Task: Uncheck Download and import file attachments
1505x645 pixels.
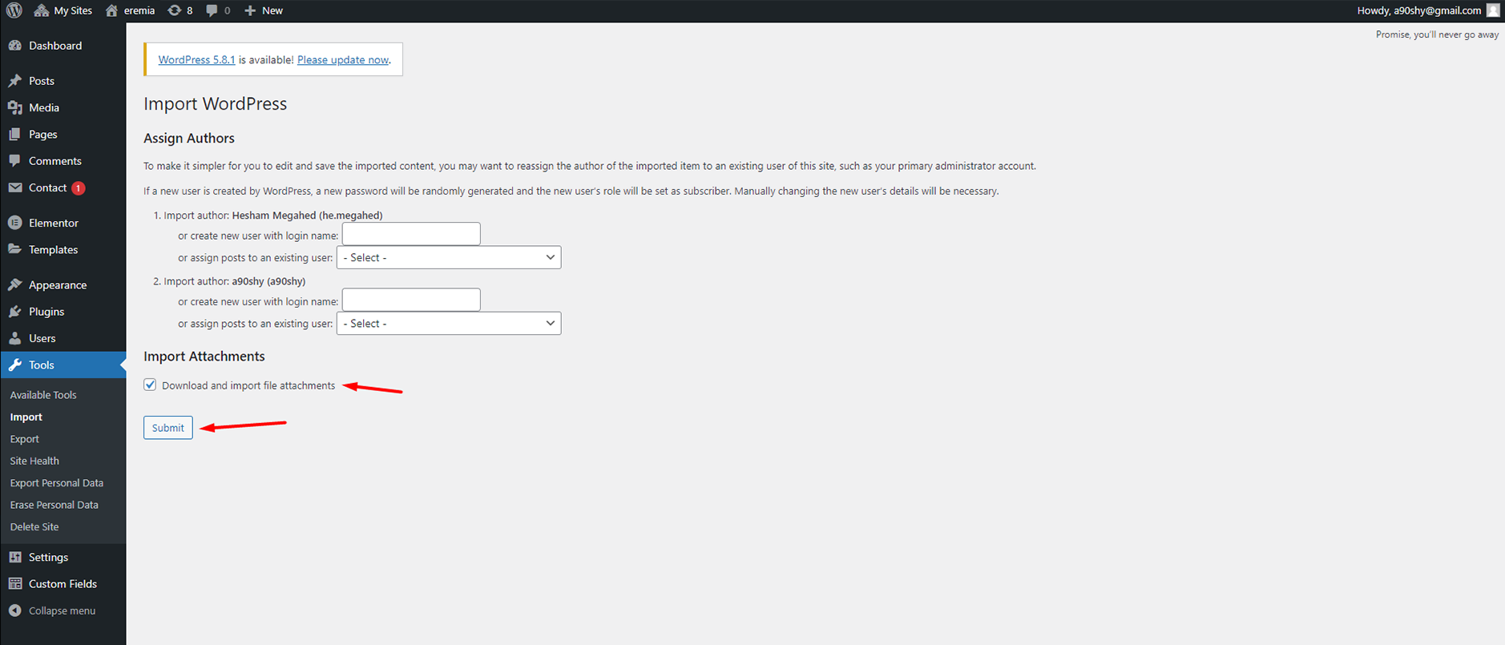Action: coord(150,385)
